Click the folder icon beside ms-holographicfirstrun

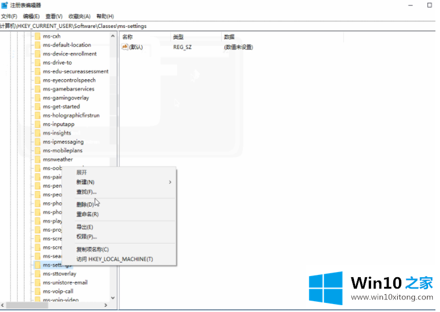pos(37,115)
